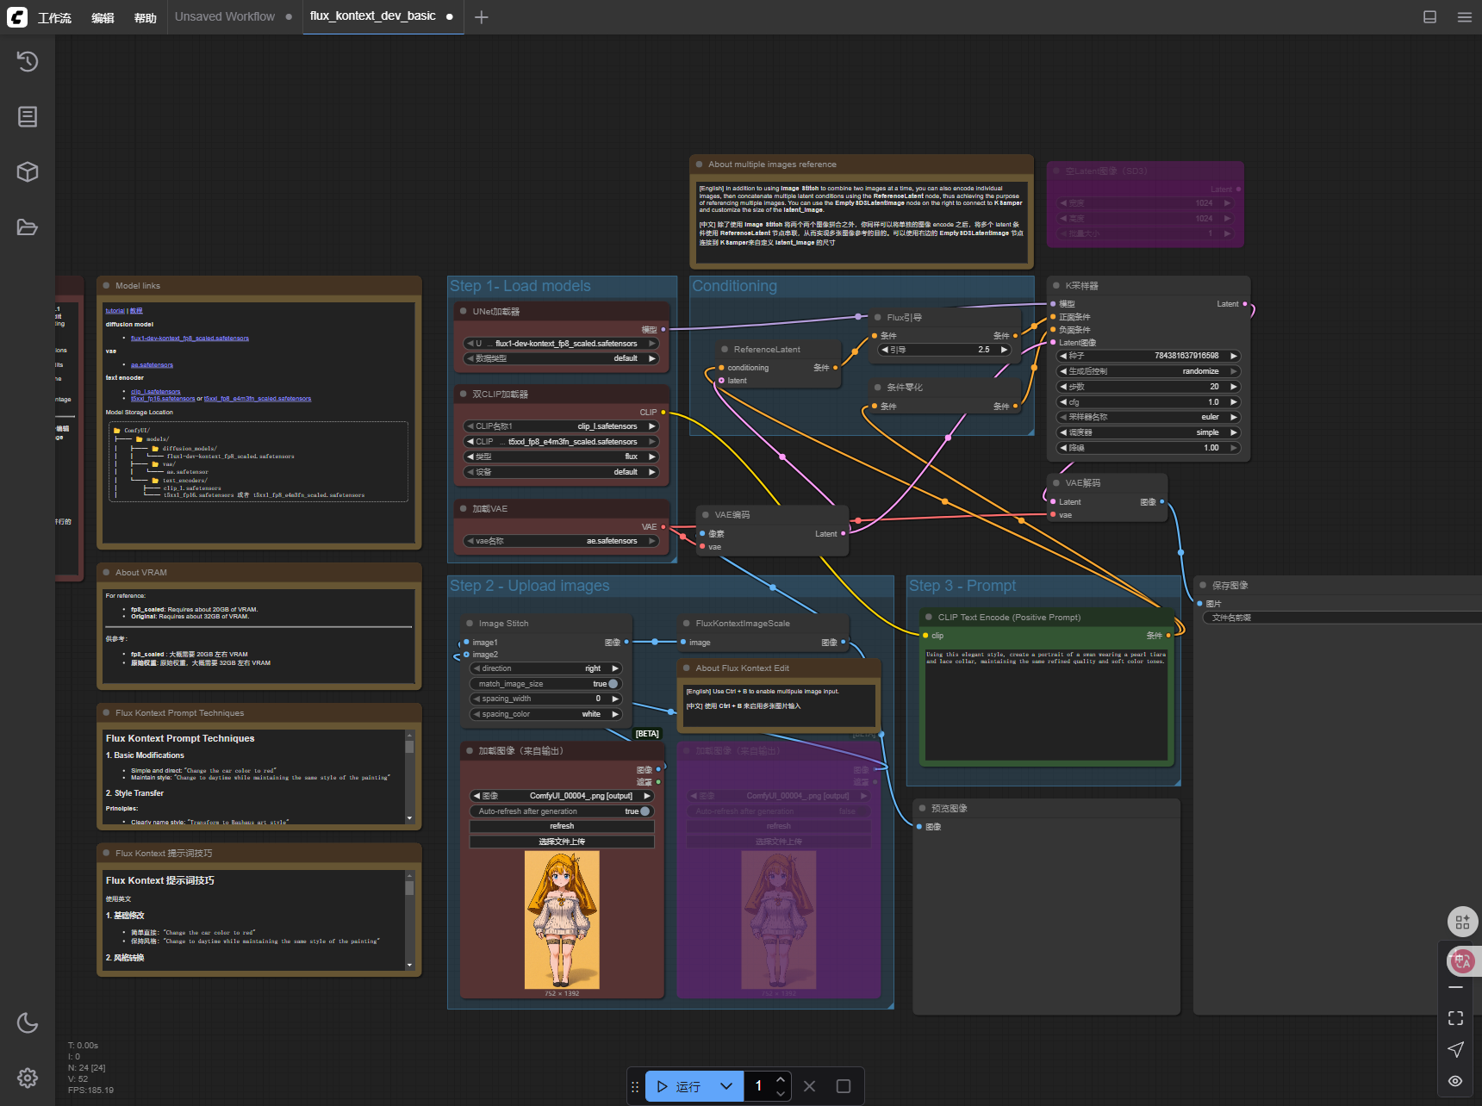
Task: Collapse the 加载VAE node dot
Action: pyautogui.click(x=464, y=508)
